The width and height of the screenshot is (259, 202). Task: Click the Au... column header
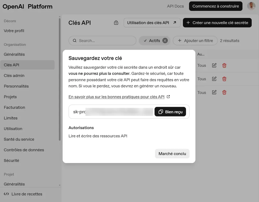201,54
